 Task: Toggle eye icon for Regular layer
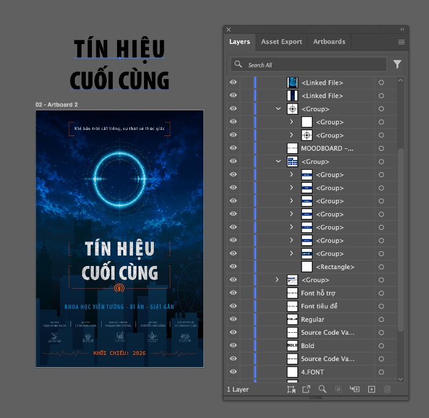tap(233, 319)
